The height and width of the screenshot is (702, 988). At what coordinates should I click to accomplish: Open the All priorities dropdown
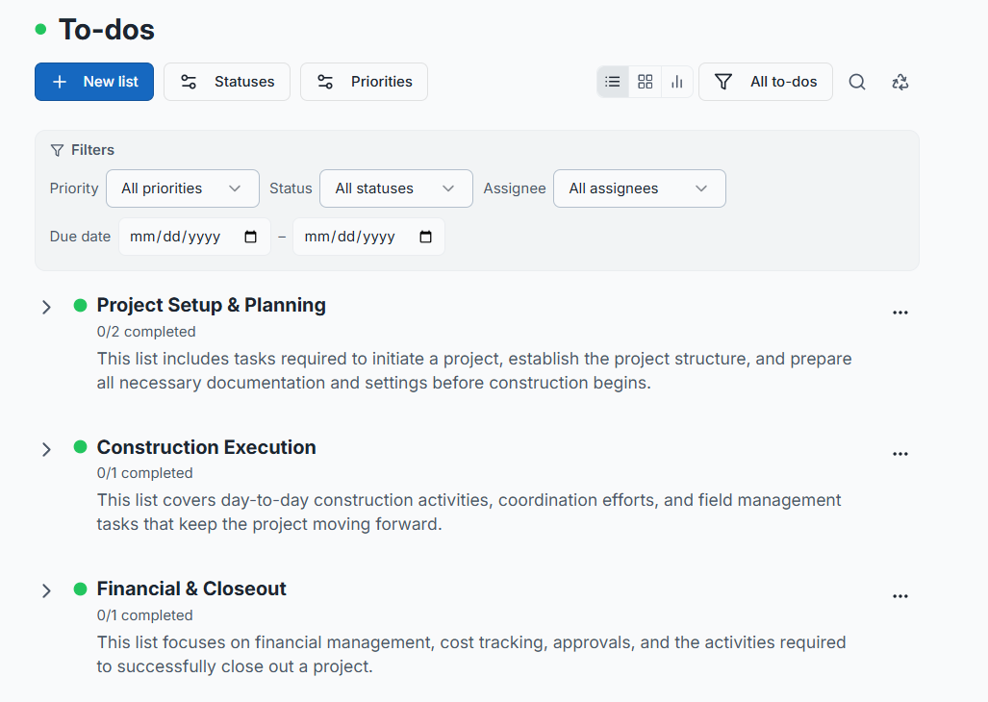(x=183, y=188)
